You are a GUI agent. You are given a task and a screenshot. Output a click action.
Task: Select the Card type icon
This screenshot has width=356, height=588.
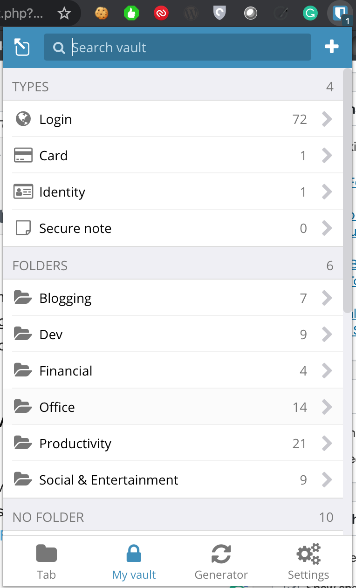[23, 156]
